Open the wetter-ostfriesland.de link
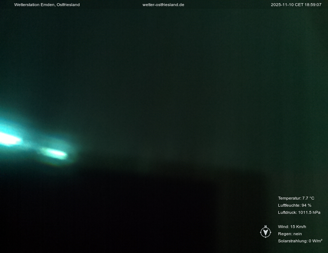This screenshot has height=253, width=328. tap(163, 5)
